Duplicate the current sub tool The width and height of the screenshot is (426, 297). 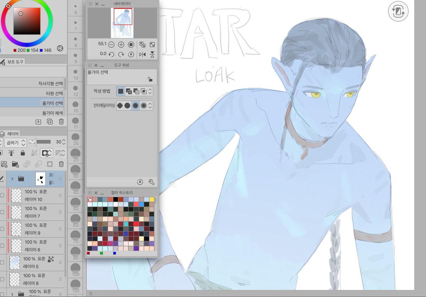tap(50, 122)
